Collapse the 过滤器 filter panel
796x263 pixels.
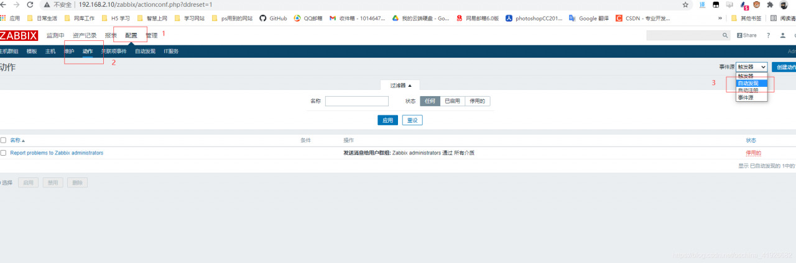(400, 86)
